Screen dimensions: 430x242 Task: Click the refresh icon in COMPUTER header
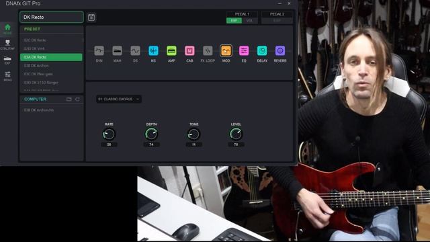(x=78, y=99)
